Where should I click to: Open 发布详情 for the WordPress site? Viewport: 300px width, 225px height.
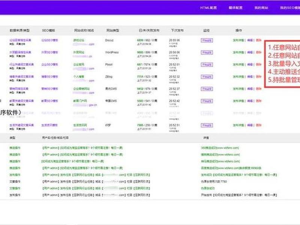(x=238, y=52)
